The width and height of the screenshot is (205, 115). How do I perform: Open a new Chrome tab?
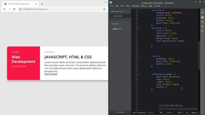pyautogui.click(x=42, y=4)
